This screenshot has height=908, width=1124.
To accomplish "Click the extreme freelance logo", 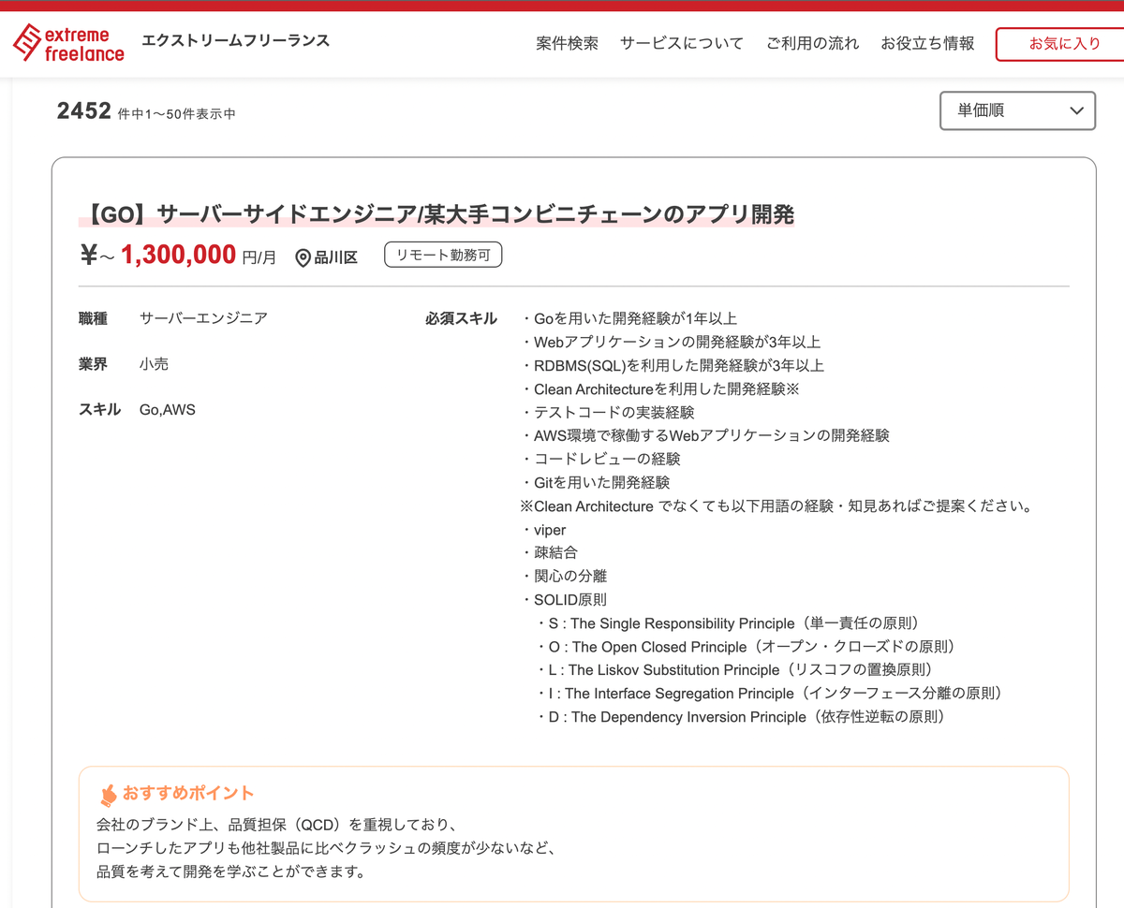I will tap(68, 43).
